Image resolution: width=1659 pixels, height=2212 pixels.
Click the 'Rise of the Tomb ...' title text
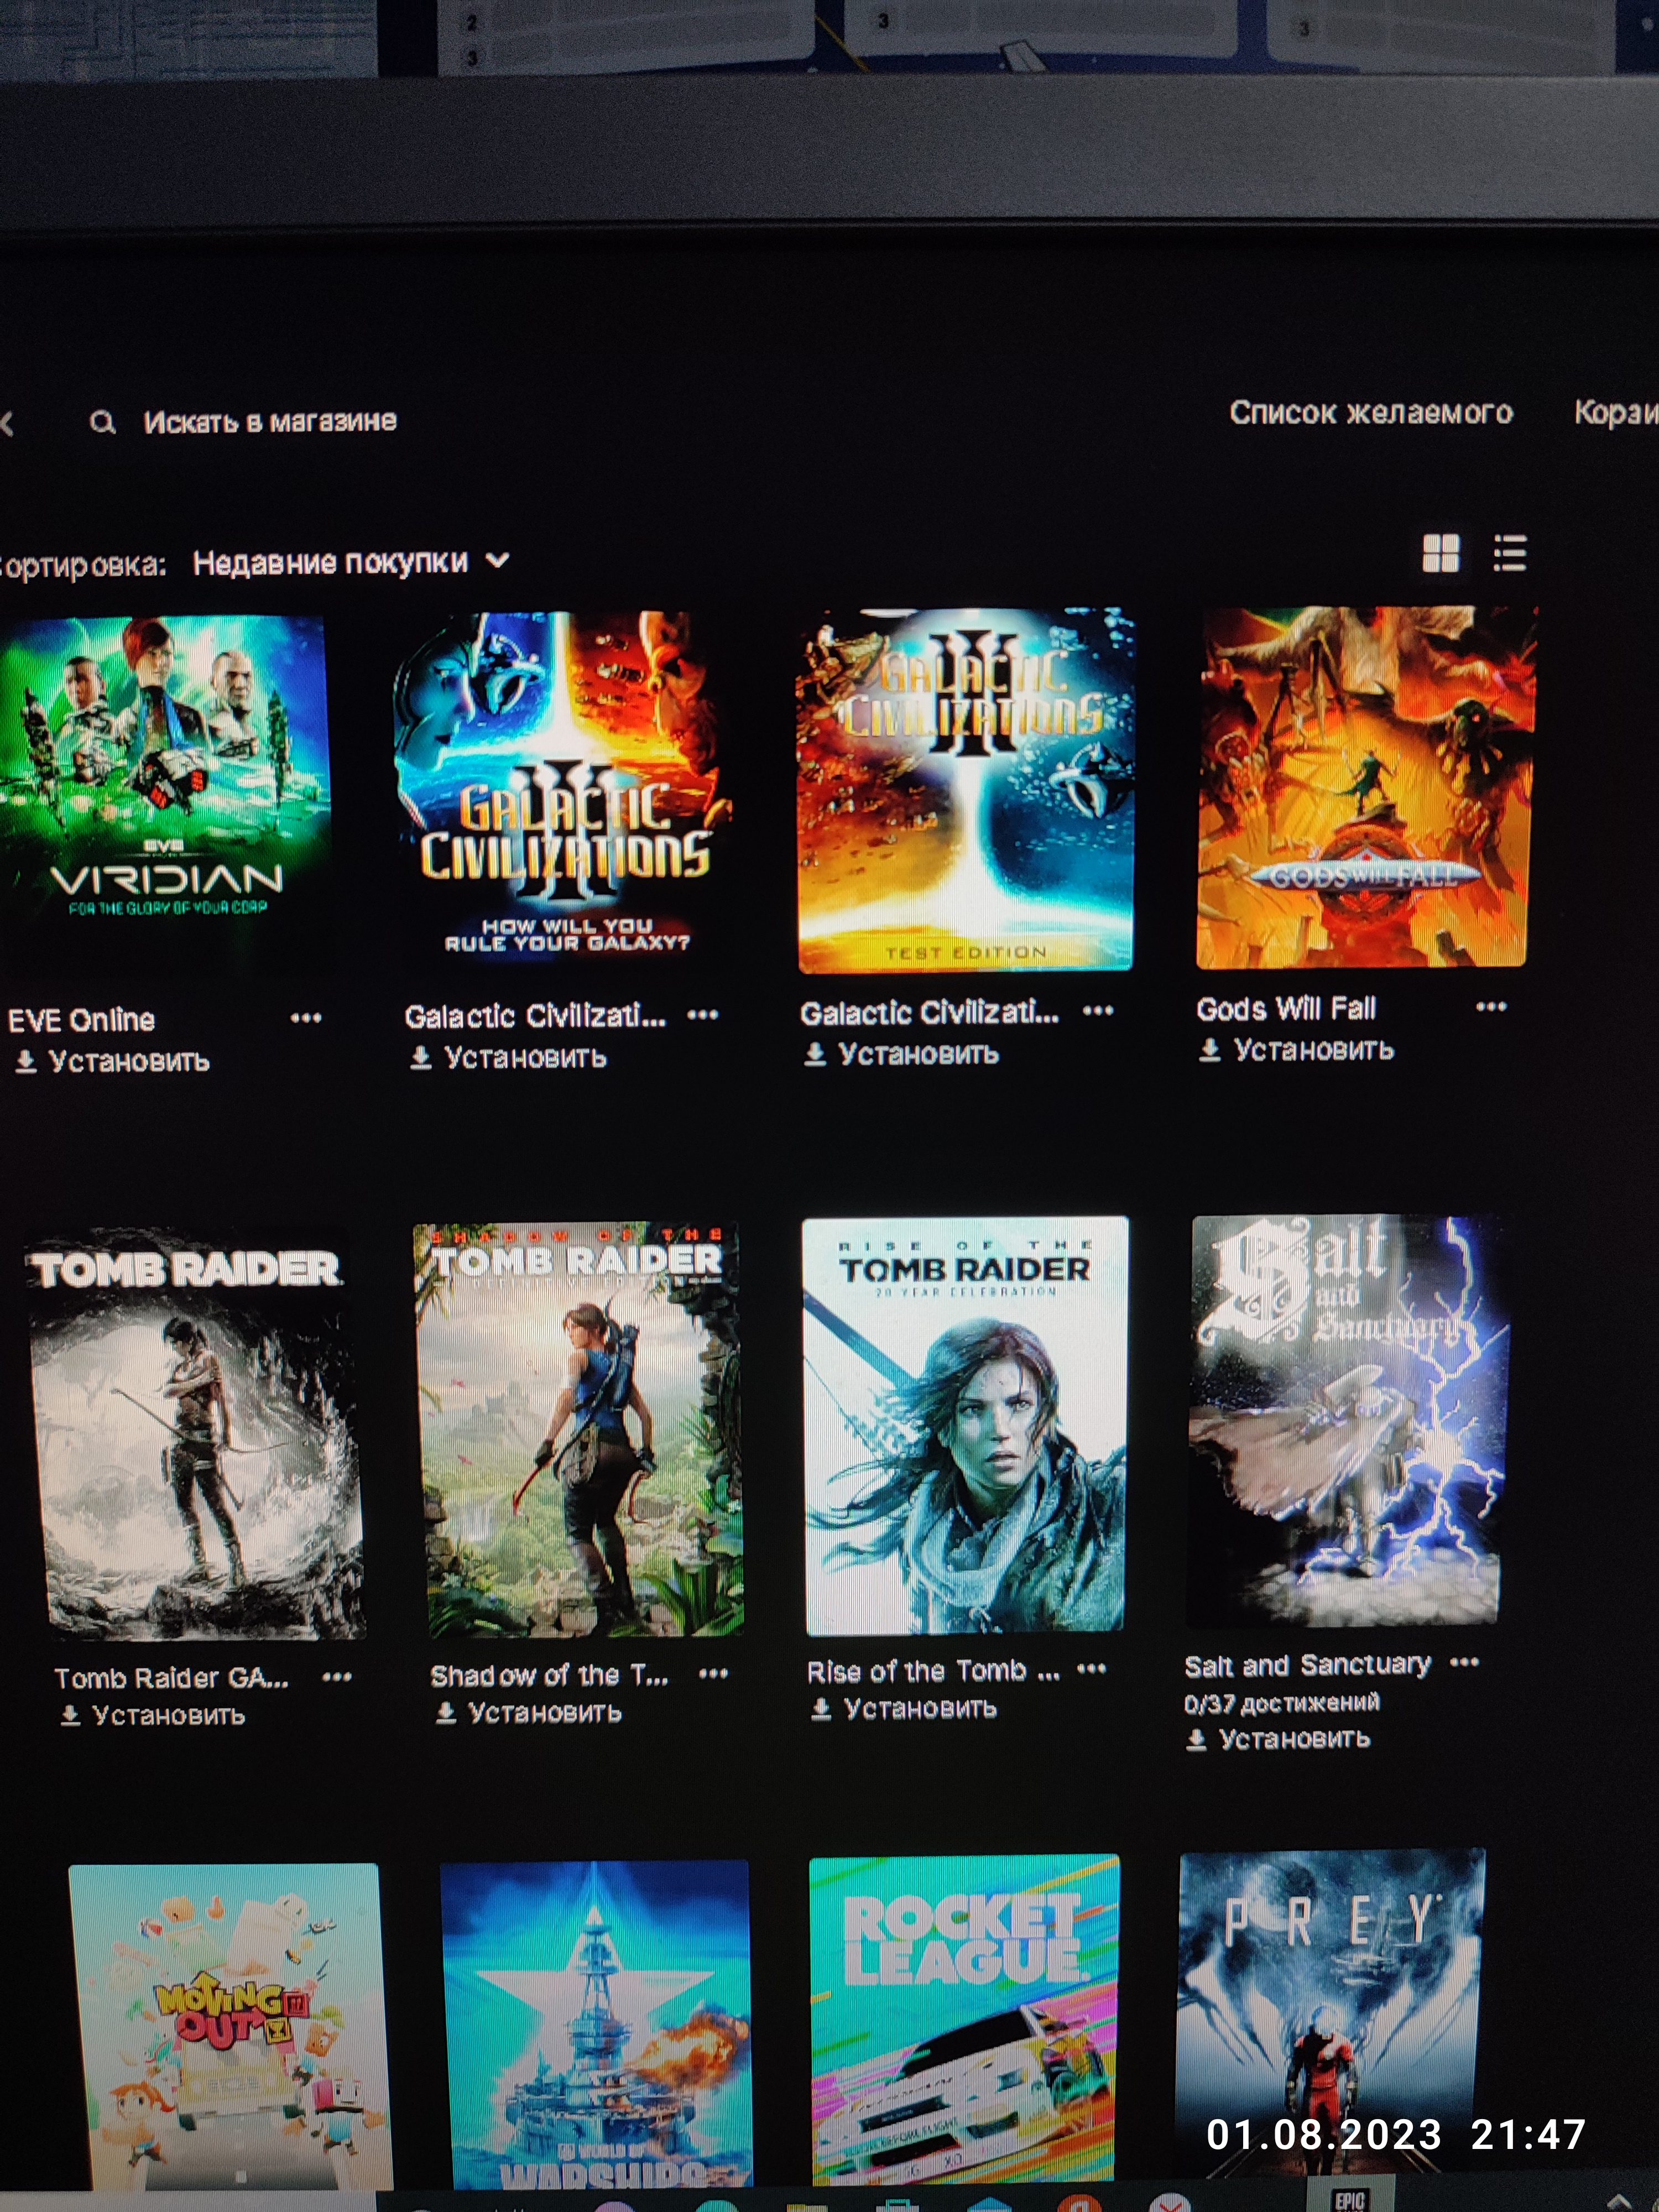933,1670
